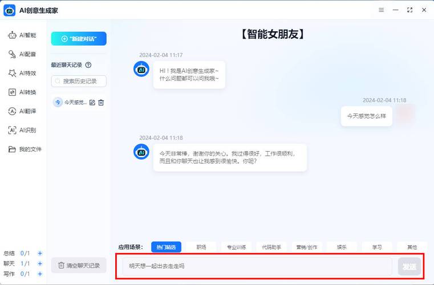Viewport: 434px width, 285px height.
Task: Click the greeting message HI！我是AI创意生成家
Action: tap(189, 75)
